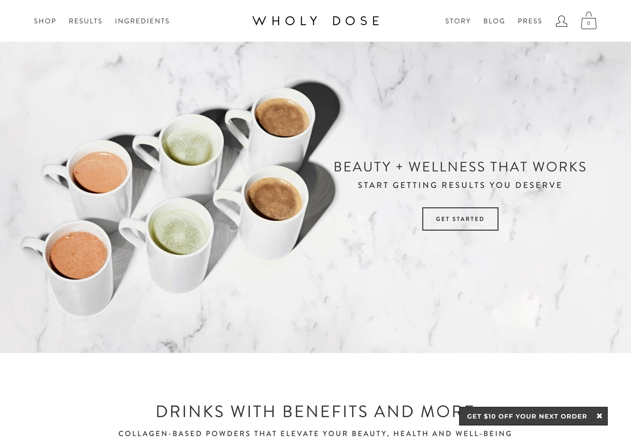Dismiss the $10 off banner
This screenshot has height=437, width=631.
[599, 416]
